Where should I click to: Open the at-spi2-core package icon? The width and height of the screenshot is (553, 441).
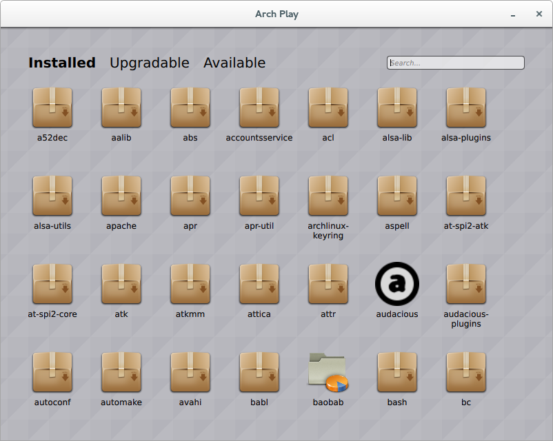pyautogui.click(x=52, y=284)
